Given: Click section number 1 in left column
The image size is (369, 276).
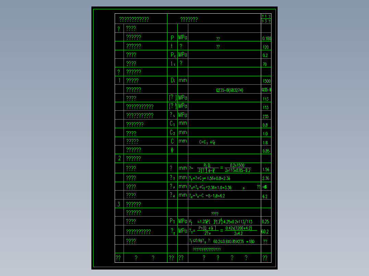Looking at the screenshot, I should (x=119, y=80).
